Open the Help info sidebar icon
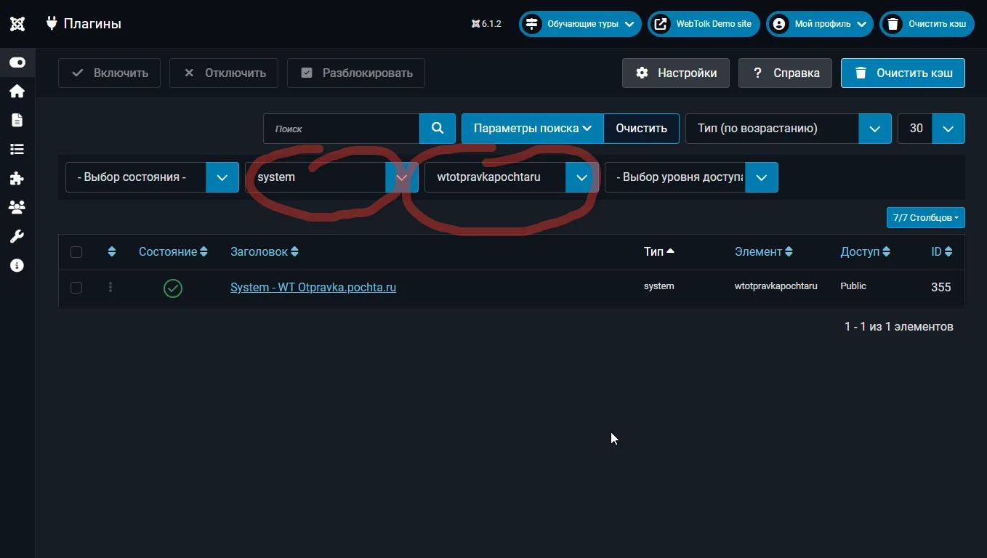 point(17,266)
